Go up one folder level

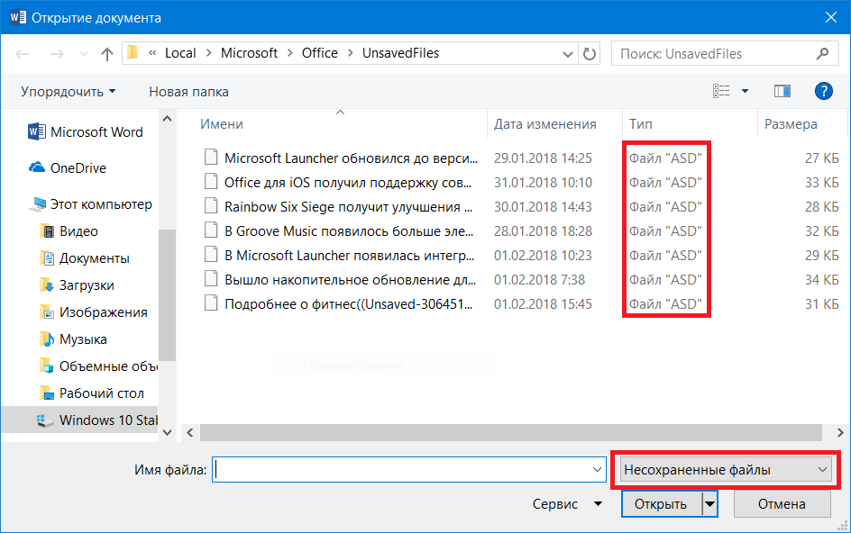pyautogui.click(x=107, y=54)
